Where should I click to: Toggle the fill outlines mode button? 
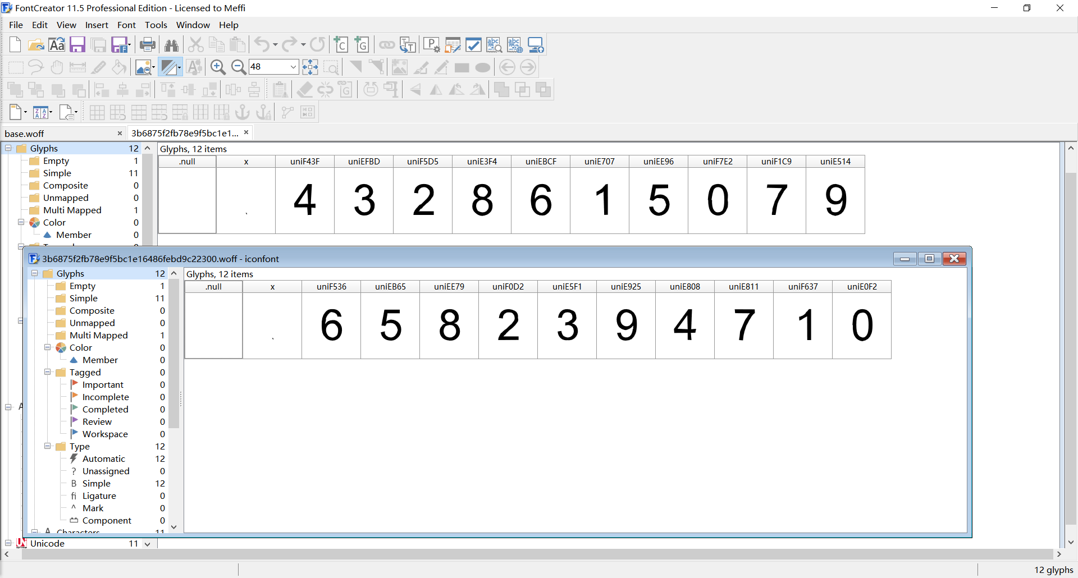point(169,67)
